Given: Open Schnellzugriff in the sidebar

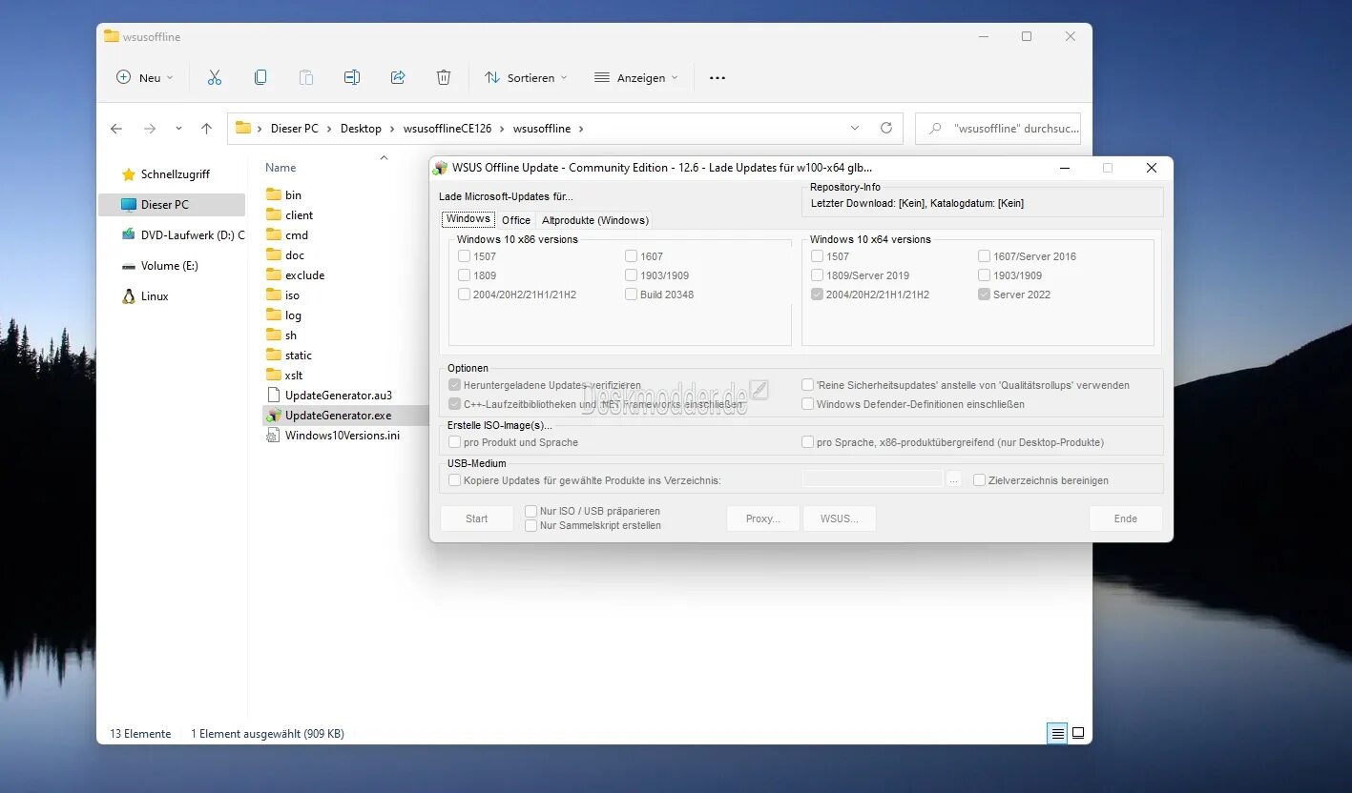Looking at the screenshot, I should coord(175,174).
